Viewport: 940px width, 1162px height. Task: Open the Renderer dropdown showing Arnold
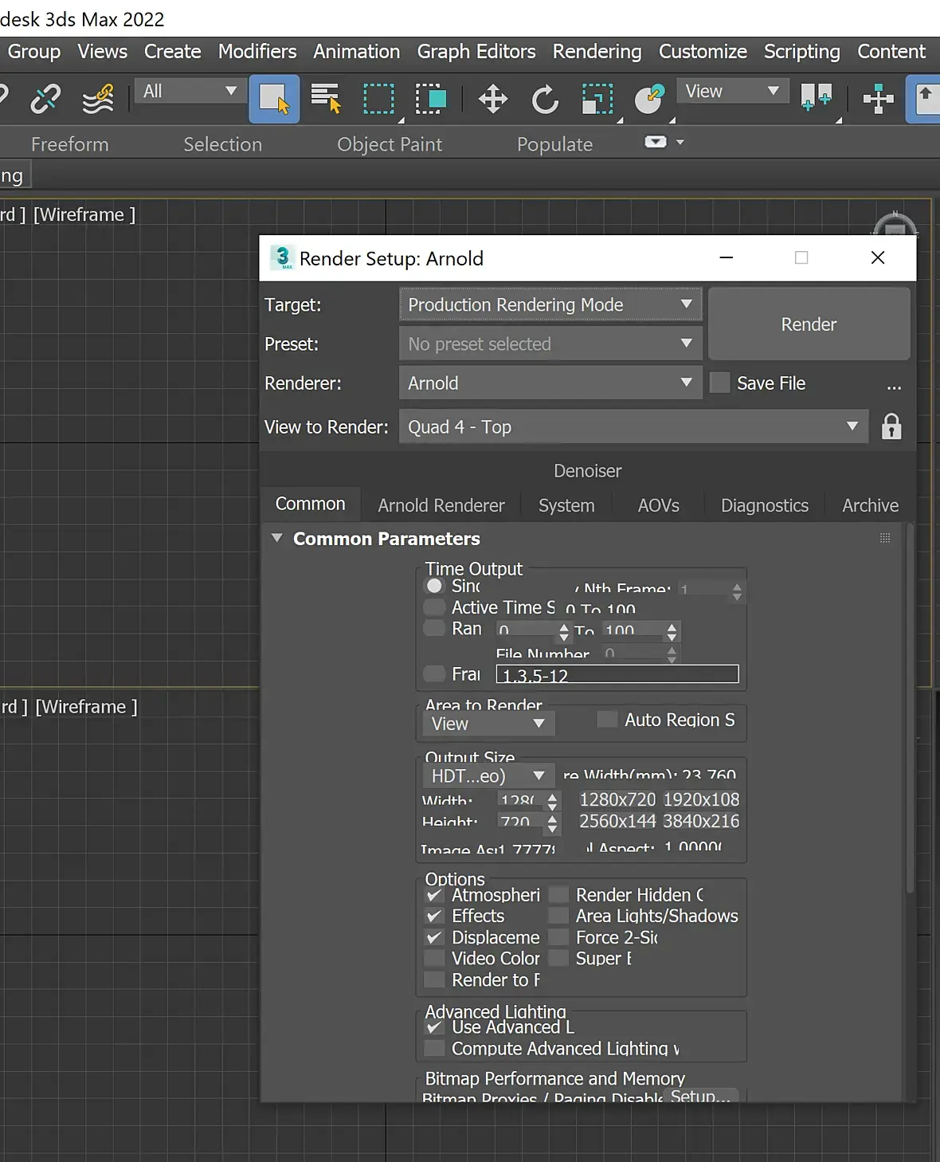(550, 383)
